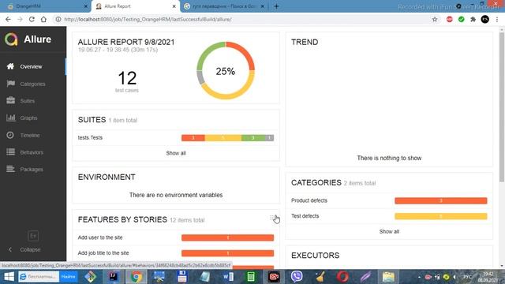
Task: Open Graphs via its bar-chart icon
Action: click(x=10, y=118)
